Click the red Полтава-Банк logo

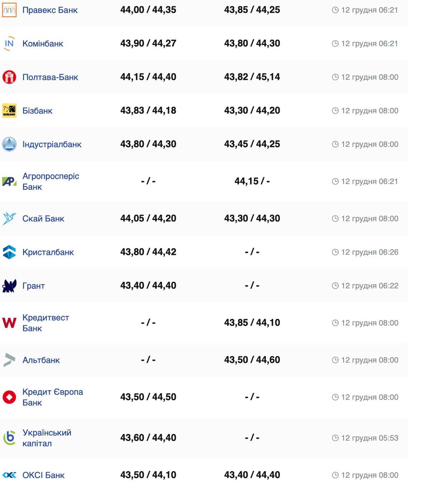click(x=9, y=77)
